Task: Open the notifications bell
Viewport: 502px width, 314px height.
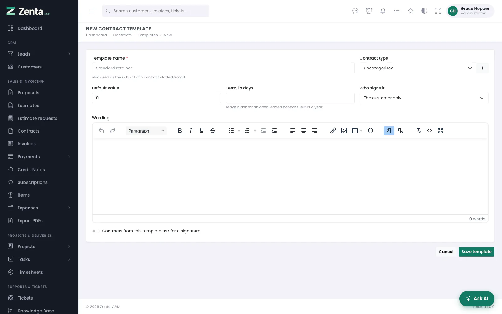Action: click(x=383, y=11)
